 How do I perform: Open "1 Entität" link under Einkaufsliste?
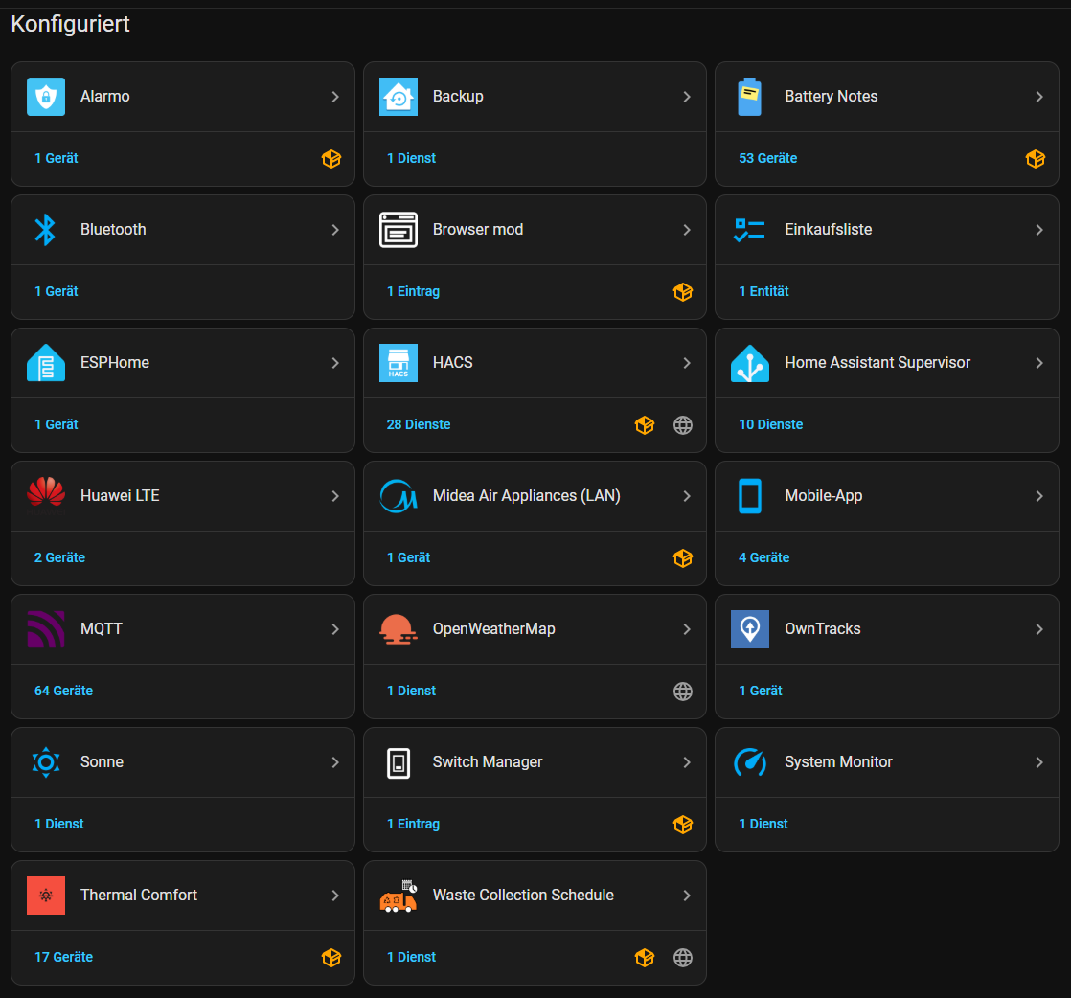coord(763,291)
